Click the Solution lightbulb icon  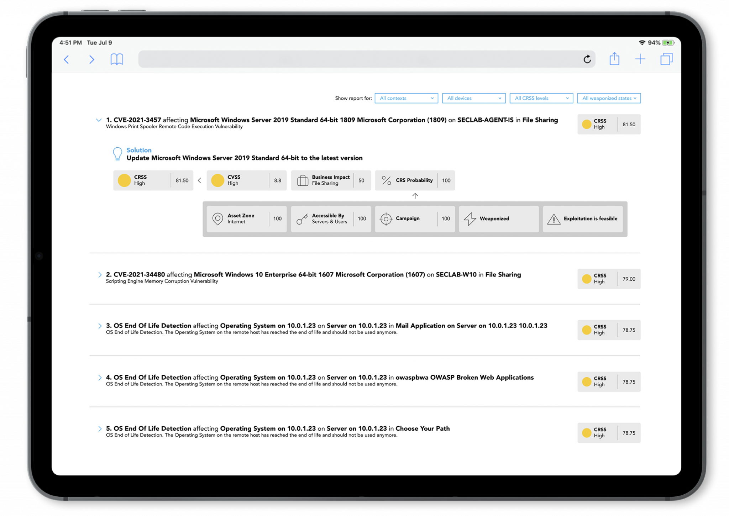[117, 154]
